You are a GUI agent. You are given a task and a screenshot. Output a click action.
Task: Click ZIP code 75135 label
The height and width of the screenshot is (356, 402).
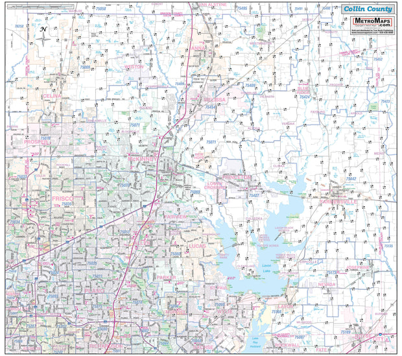click(388, 246)
